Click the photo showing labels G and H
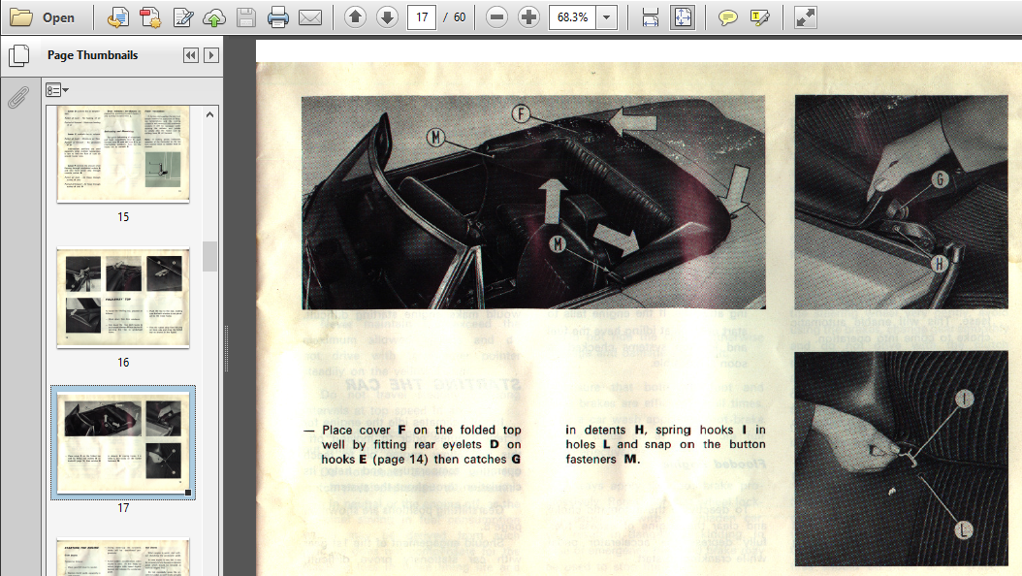The height and width of the screenshot is (576, 1022). point(902,202)
